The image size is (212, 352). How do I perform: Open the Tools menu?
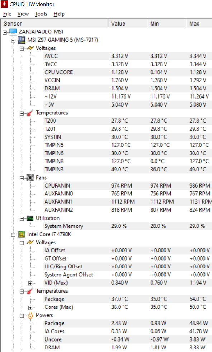point(41,14)
